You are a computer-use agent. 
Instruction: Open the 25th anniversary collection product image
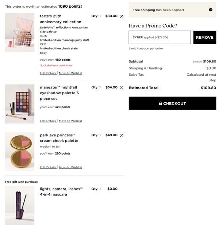(x=20, y=33)
